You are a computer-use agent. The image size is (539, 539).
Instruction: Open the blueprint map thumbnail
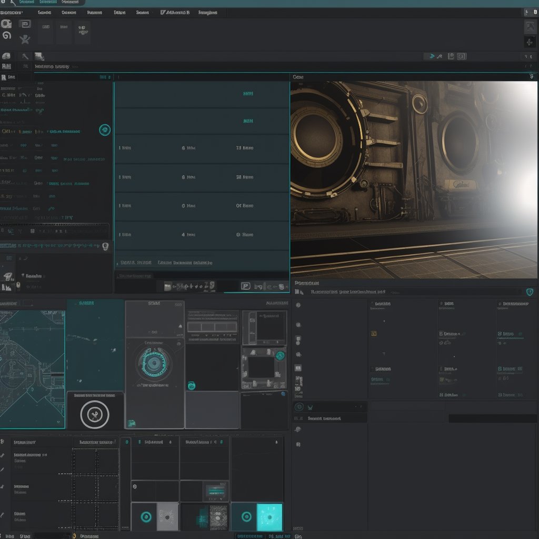click(x=32, y=369)
